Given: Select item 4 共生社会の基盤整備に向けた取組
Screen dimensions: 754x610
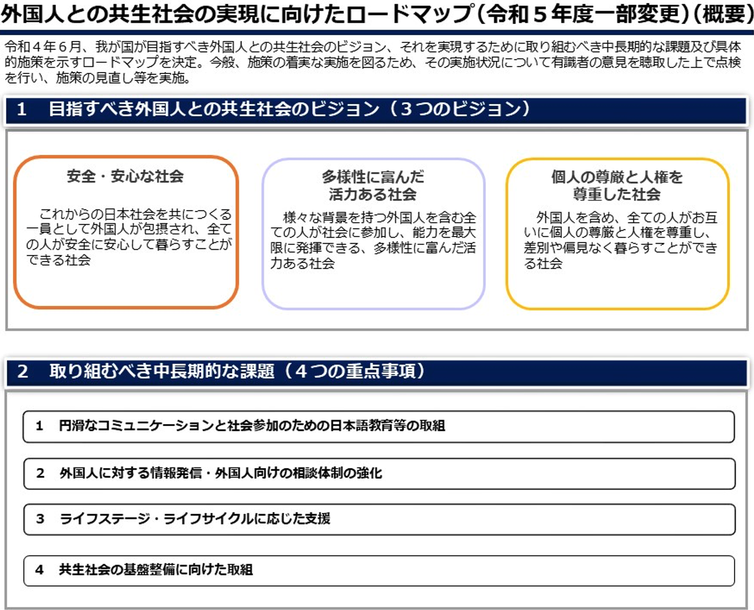Looking at the screenshot, I should pos(379,570).
